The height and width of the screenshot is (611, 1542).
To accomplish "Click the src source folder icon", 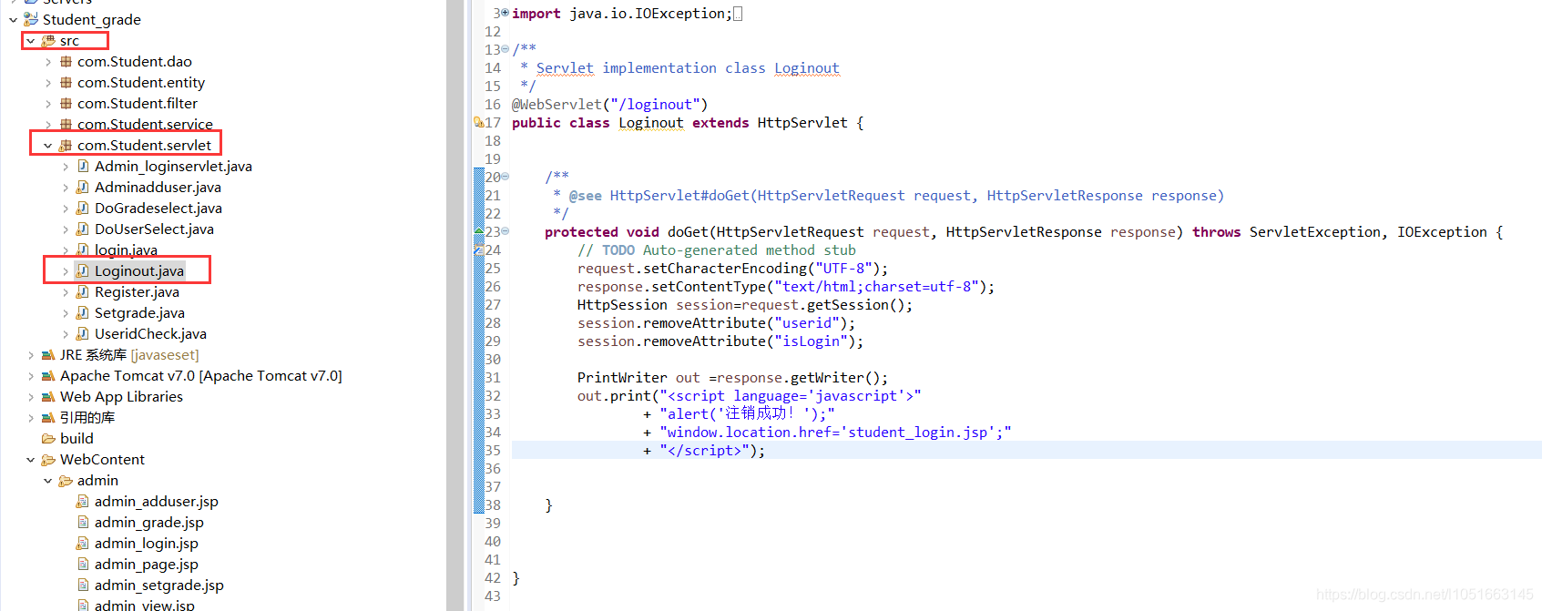I will tap(48, 41).
